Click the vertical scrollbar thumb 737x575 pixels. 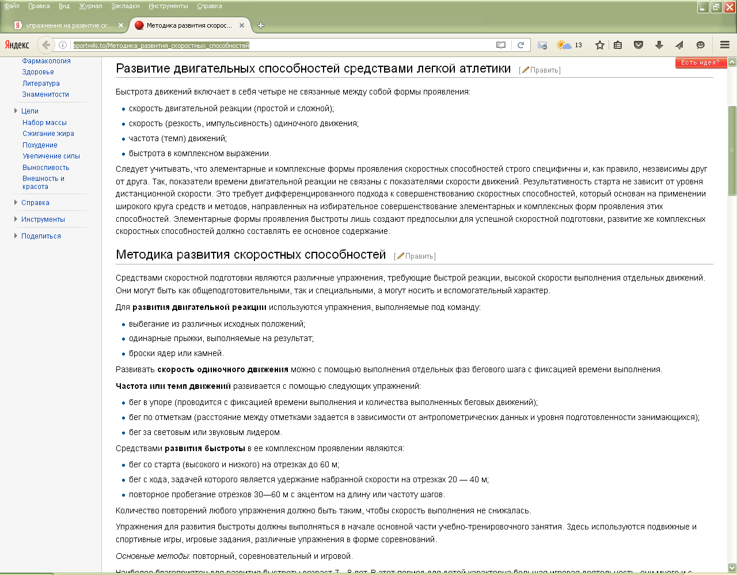(732, 151)
